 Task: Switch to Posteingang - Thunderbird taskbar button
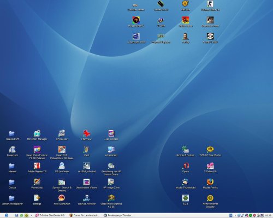118,215
